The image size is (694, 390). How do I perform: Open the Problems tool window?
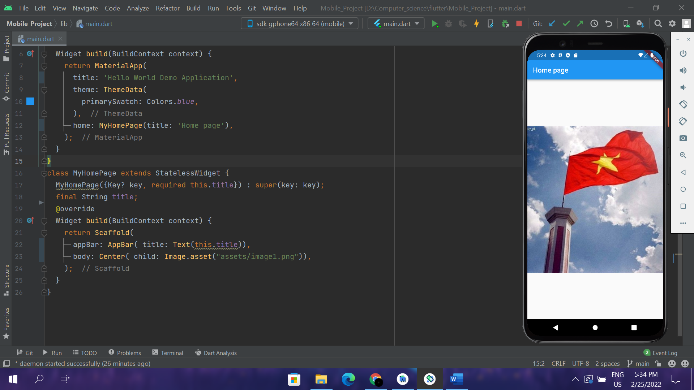[x=125, y=353]
